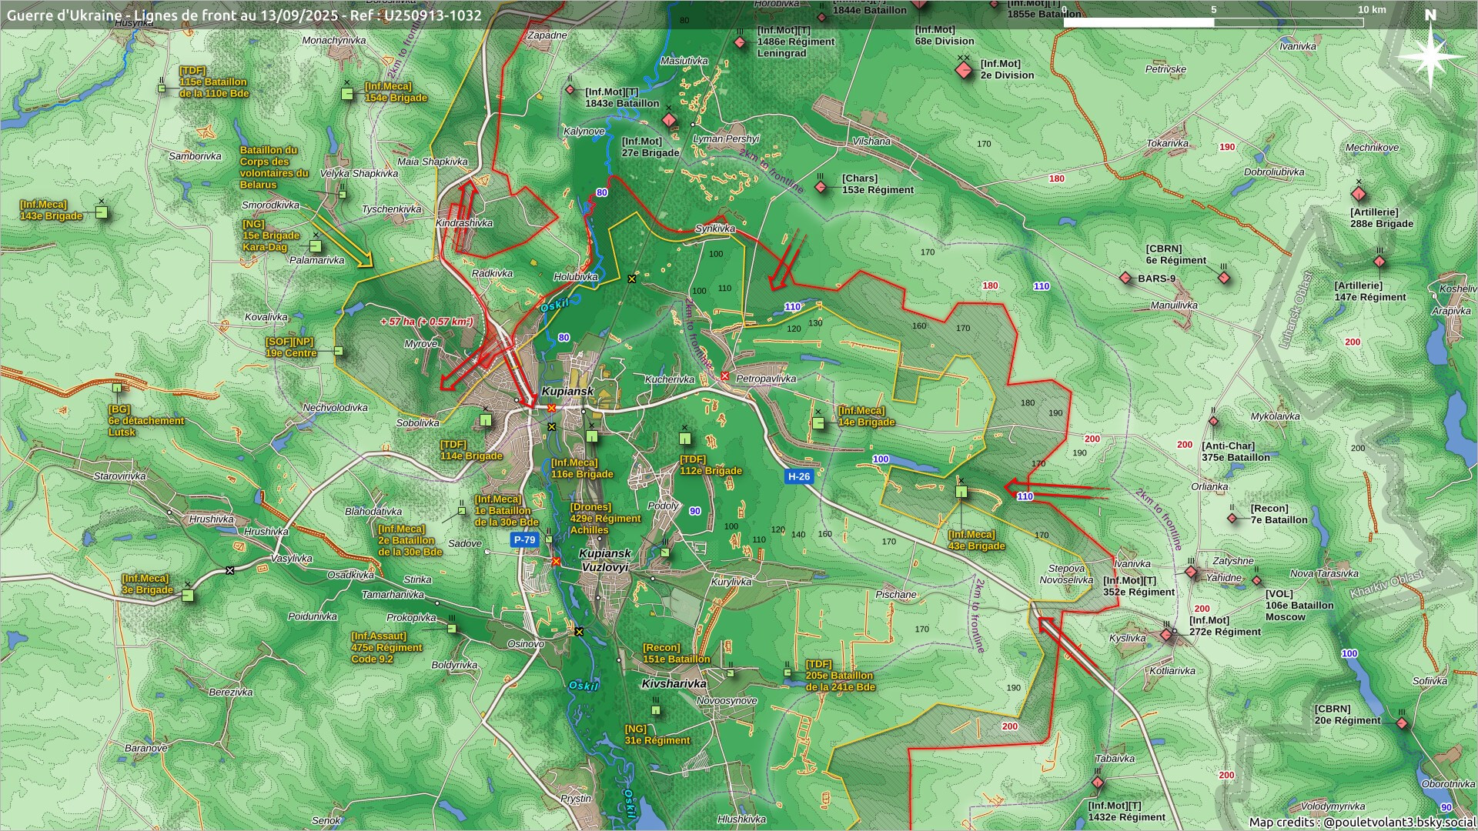Click the 115e Bataillon green marker

[162, 88]
